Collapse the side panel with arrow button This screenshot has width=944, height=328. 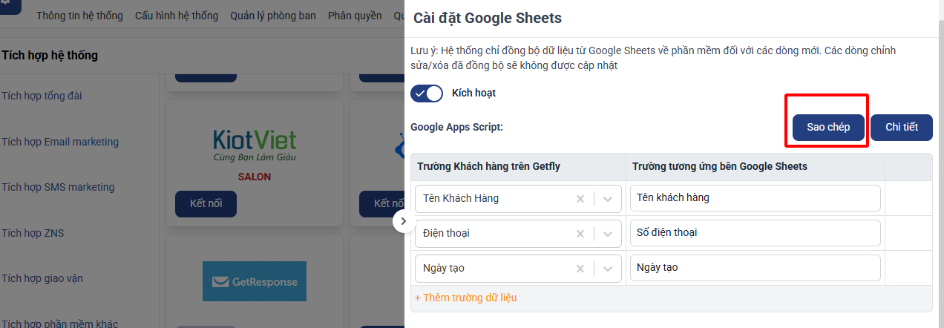tap(403, 221)
